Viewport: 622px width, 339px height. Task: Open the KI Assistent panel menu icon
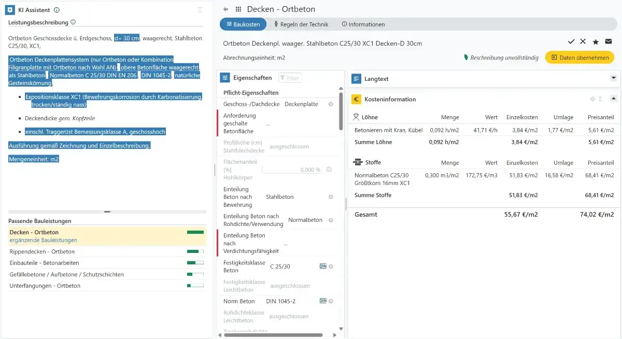click(200, 10)
